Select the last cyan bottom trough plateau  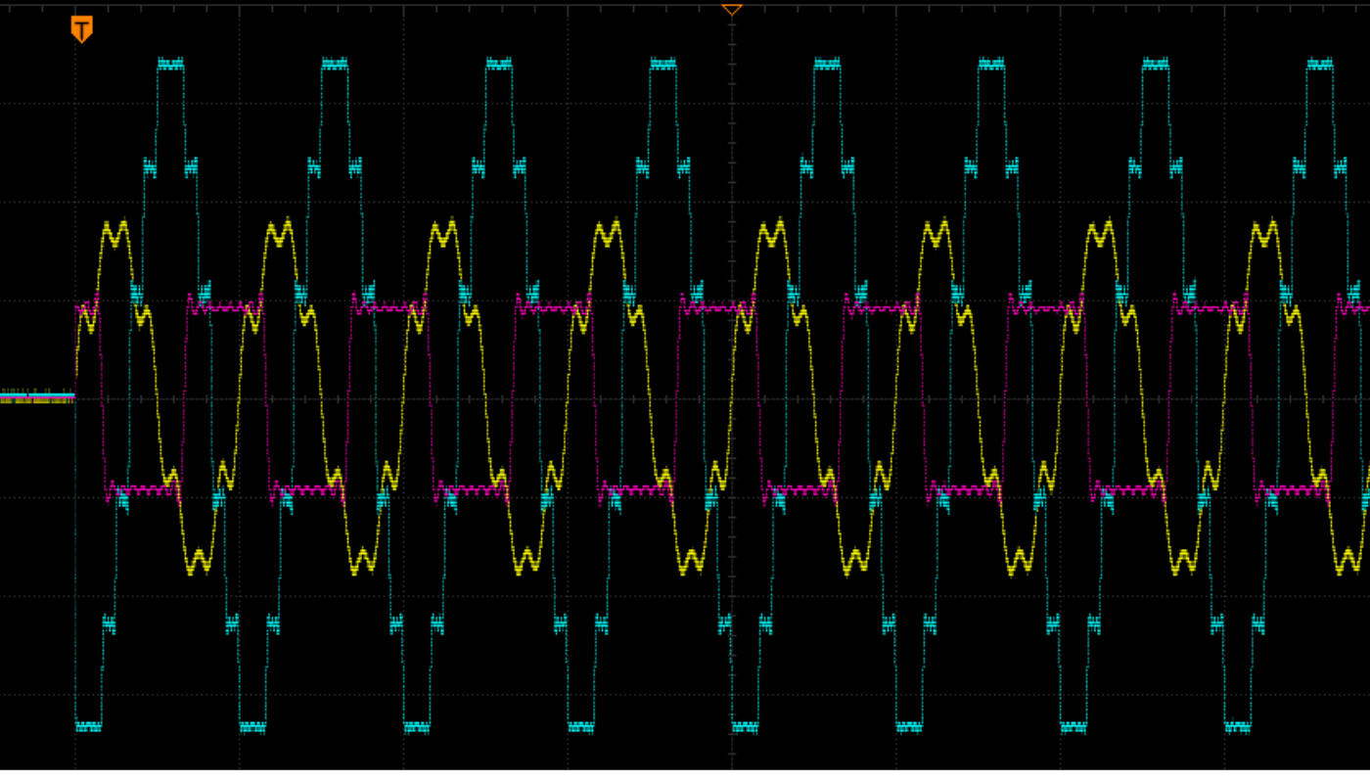pos(1238,726)
